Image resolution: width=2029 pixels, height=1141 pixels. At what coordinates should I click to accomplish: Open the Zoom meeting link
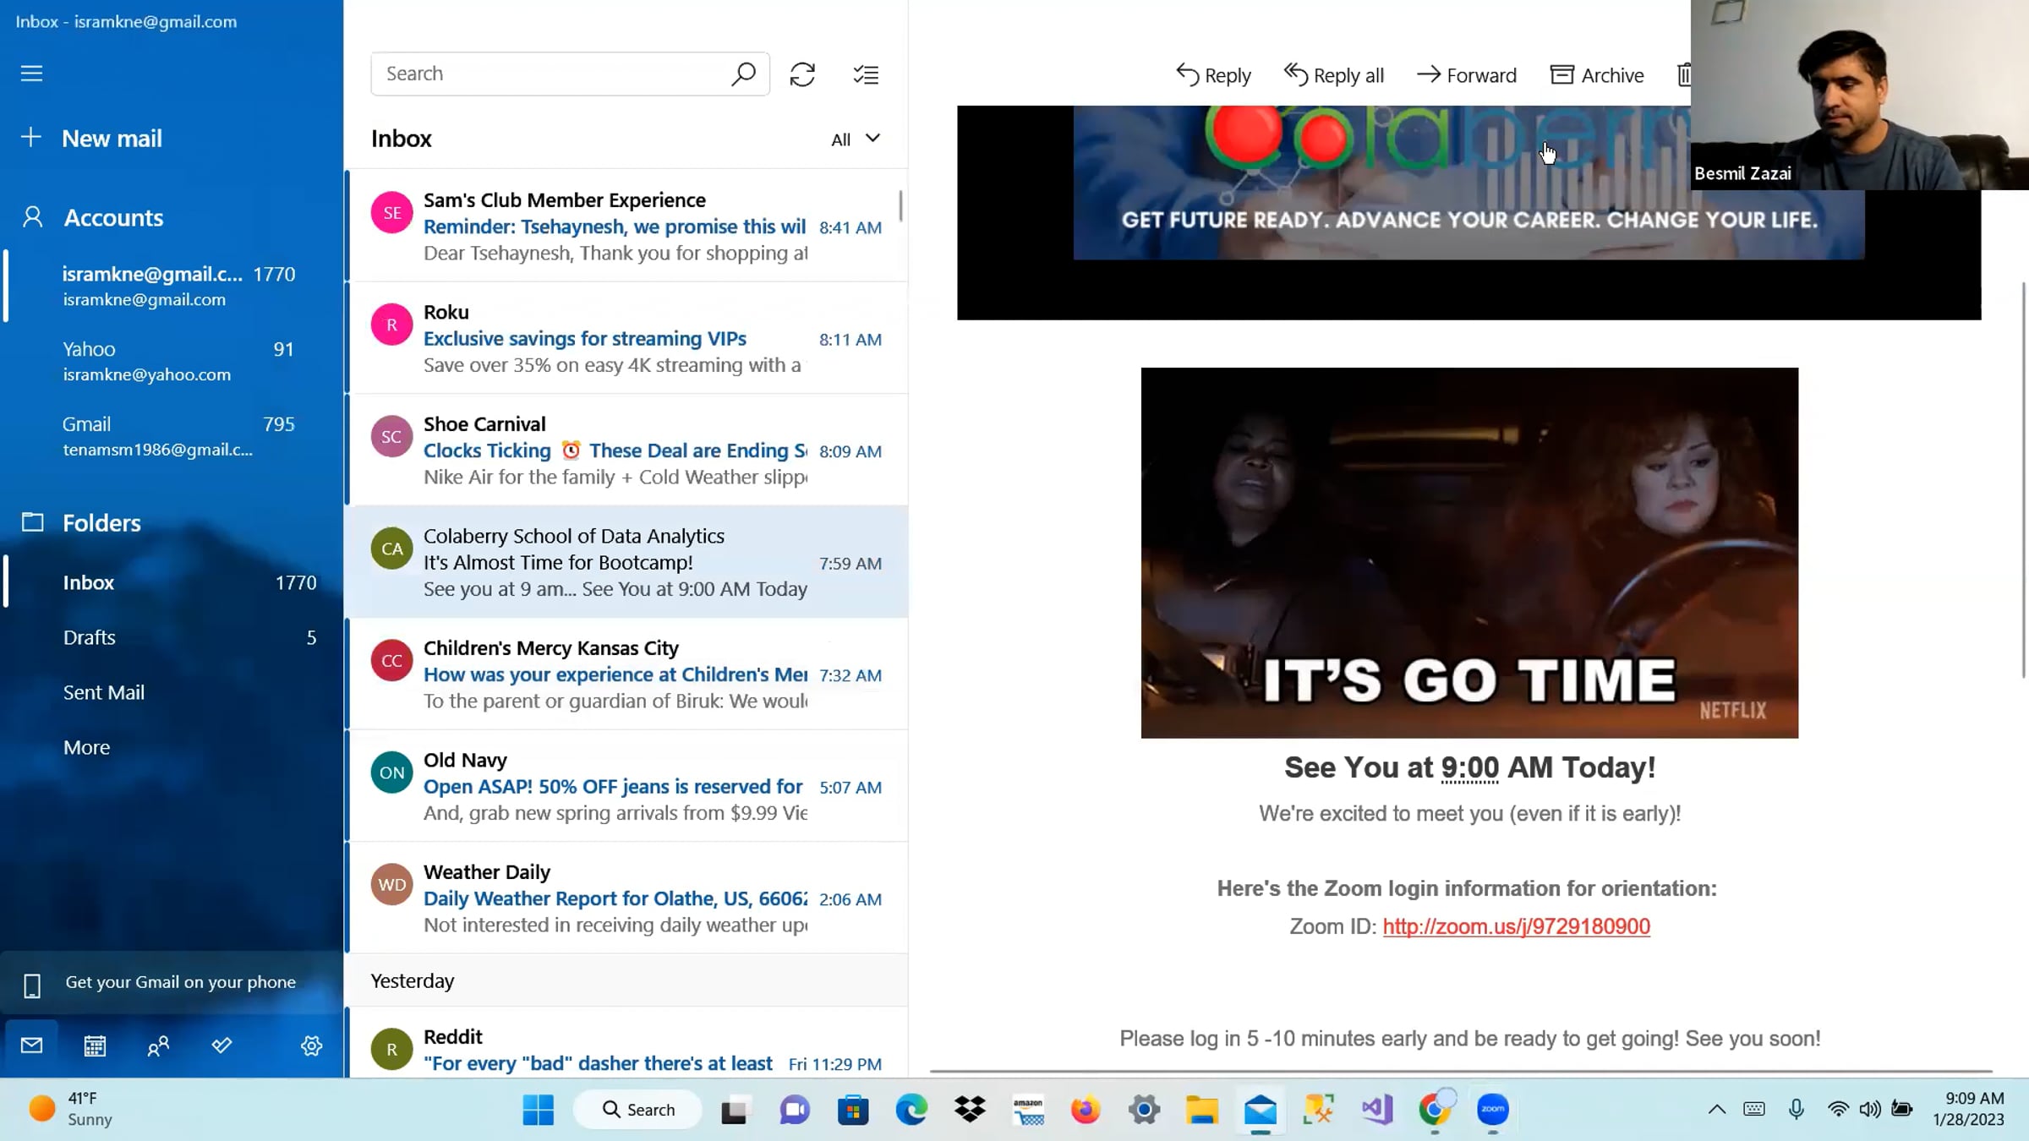tap(1516, 926)
